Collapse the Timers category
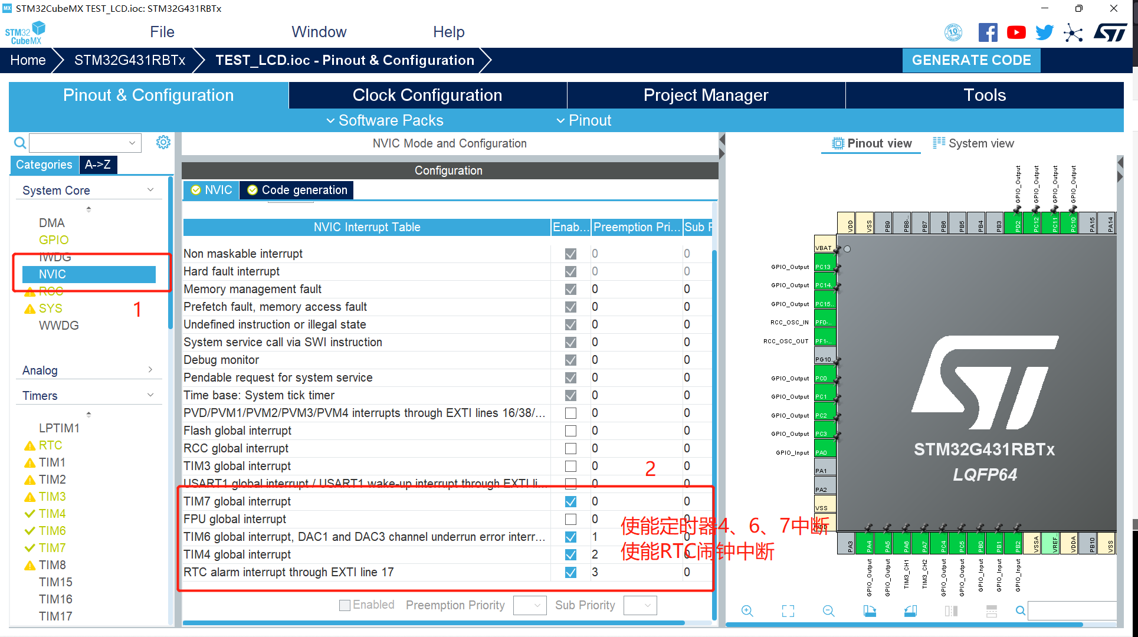 coord(150,395)
